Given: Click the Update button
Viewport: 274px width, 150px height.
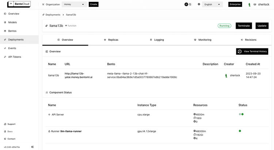Looking at the screenshot, I should (262, 26).
